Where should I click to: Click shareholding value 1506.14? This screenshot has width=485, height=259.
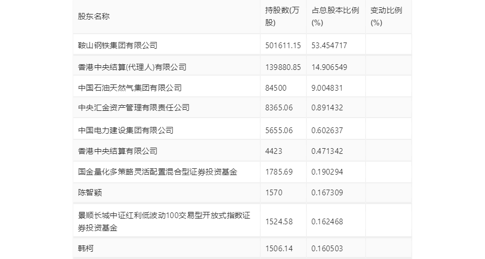point(279,248)
